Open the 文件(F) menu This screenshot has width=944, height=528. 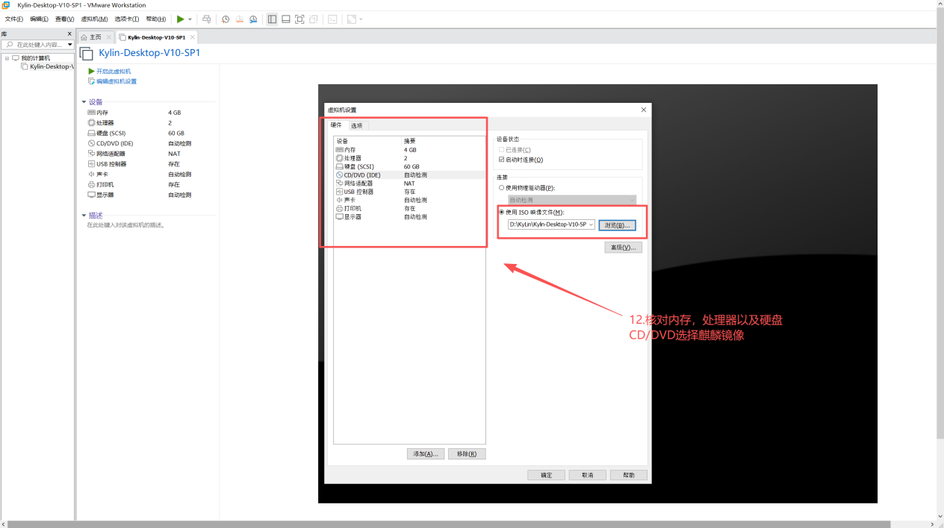(14, 19)
